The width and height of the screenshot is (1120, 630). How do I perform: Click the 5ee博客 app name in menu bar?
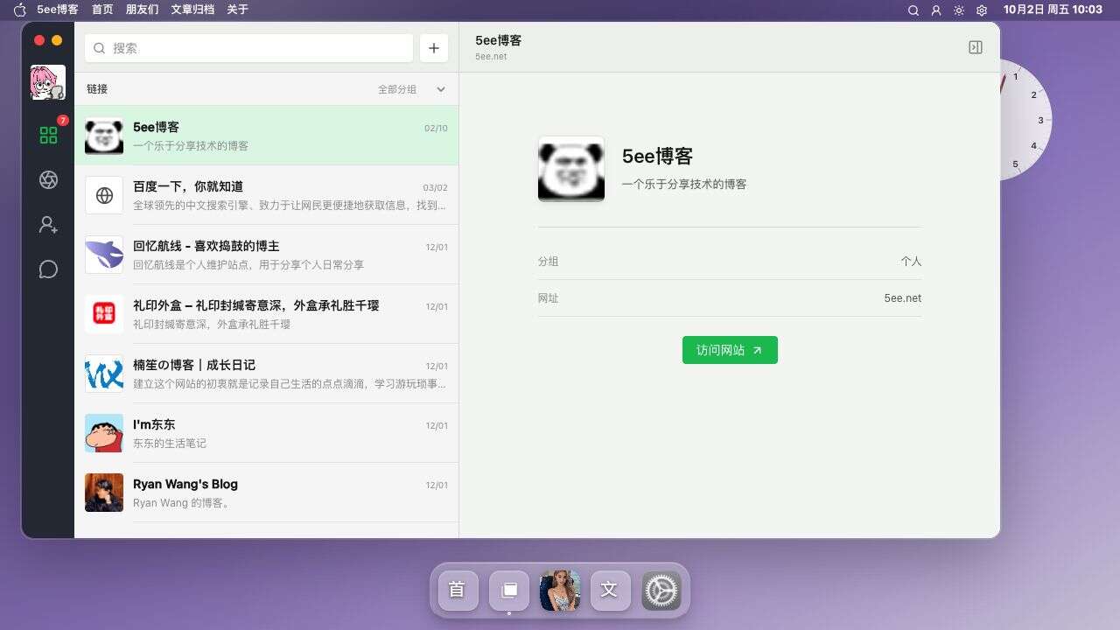coord(58,10)
